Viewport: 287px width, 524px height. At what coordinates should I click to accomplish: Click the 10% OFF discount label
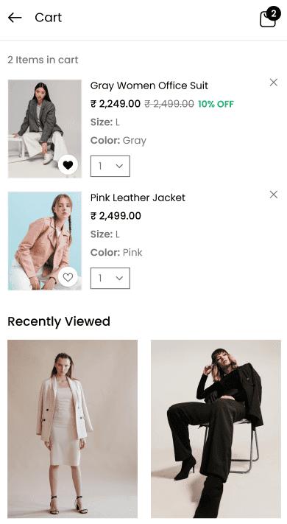pyautogui.click(x=216, y=104)
